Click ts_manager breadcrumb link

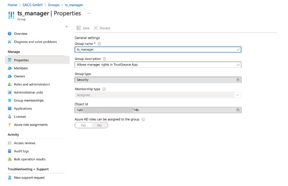pos(74,5)
